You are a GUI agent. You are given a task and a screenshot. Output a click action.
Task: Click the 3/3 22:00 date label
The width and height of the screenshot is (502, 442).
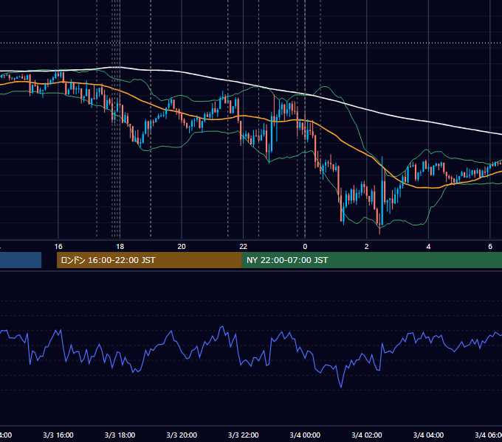(244, 435)
